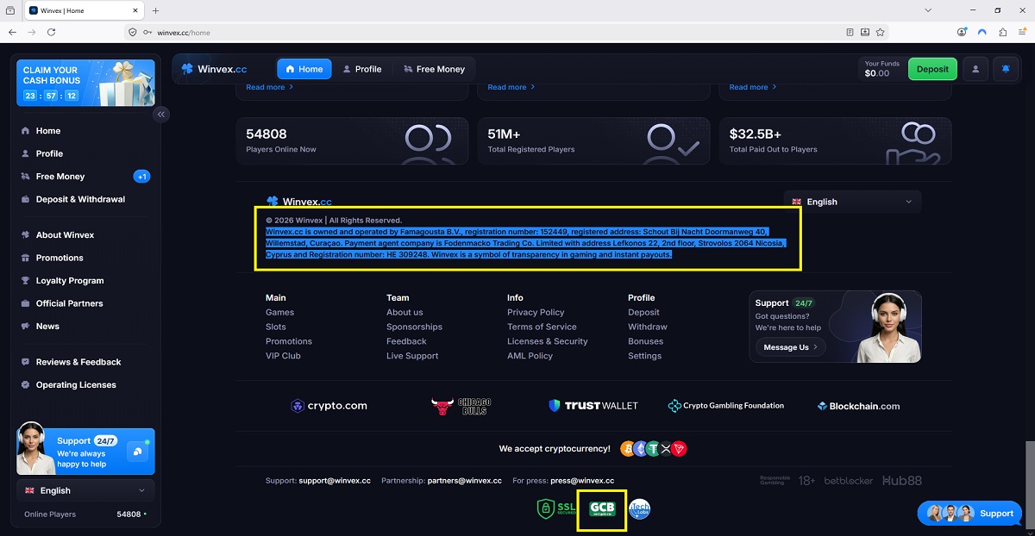Bookmark page with star icon in address bar
The width and height of the screenshot is (1035, 536).
tap(881, 32)
